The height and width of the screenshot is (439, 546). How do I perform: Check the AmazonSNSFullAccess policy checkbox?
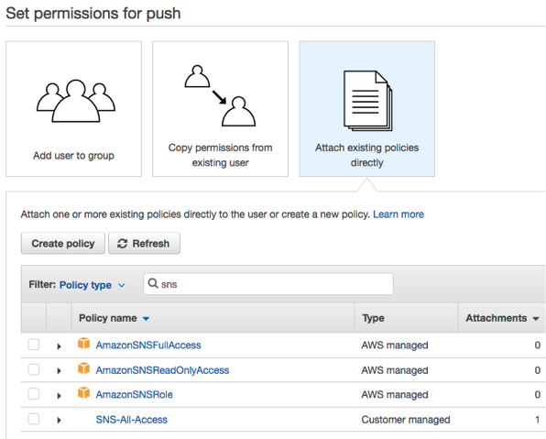click(34, 345)
